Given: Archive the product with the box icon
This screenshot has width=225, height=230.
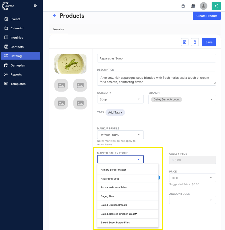Looking at the screenshot, I should click(184, 42).
